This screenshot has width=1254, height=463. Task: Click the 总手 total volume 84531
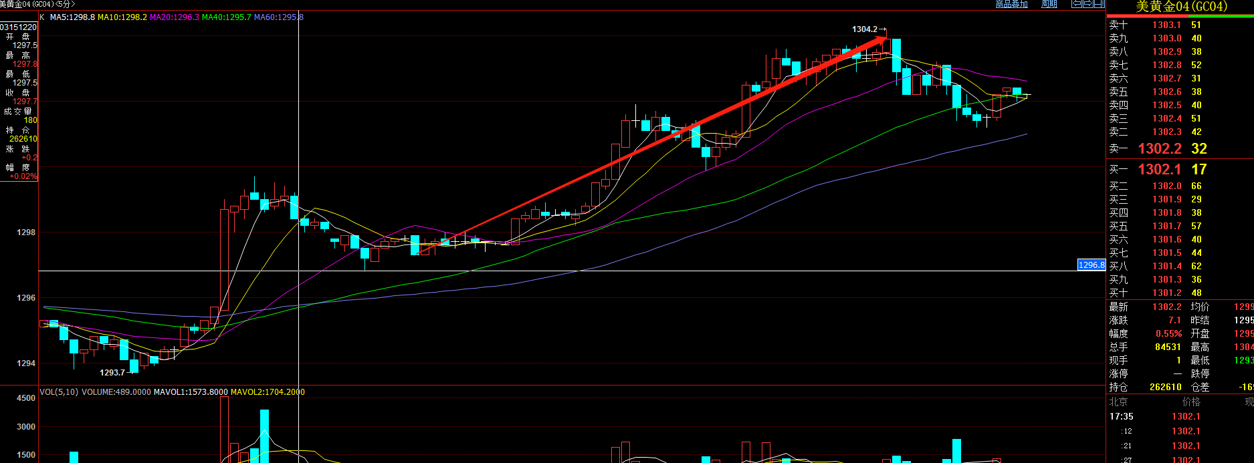pyautogui.click(x=1168, y=347)
